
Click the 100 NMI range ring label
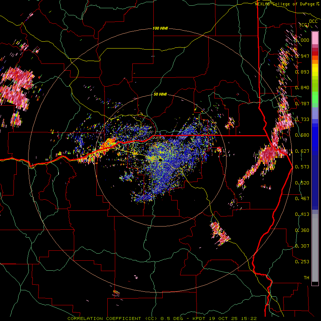160,28
